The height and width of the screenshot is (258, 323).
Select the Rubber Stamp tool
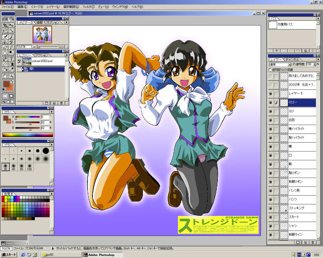5,42
